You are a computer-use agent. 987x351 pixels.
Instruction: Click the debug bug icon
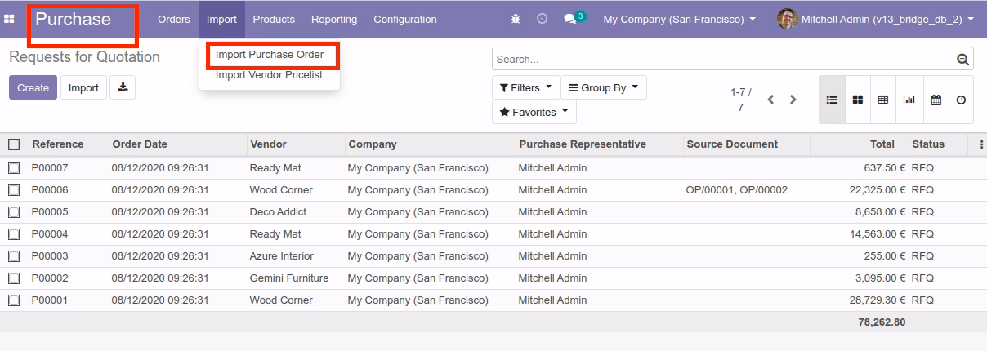pos(515,19)
